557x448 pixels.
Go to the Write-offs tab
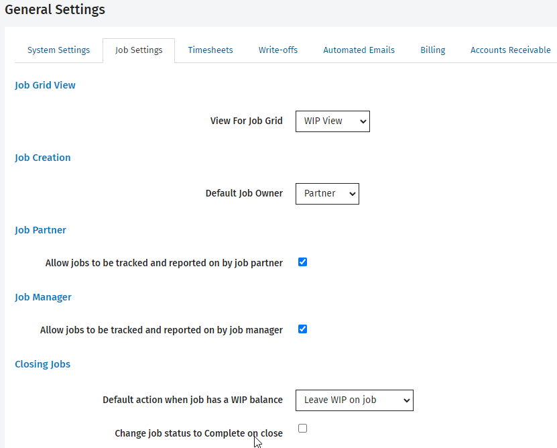pos(278,50)
